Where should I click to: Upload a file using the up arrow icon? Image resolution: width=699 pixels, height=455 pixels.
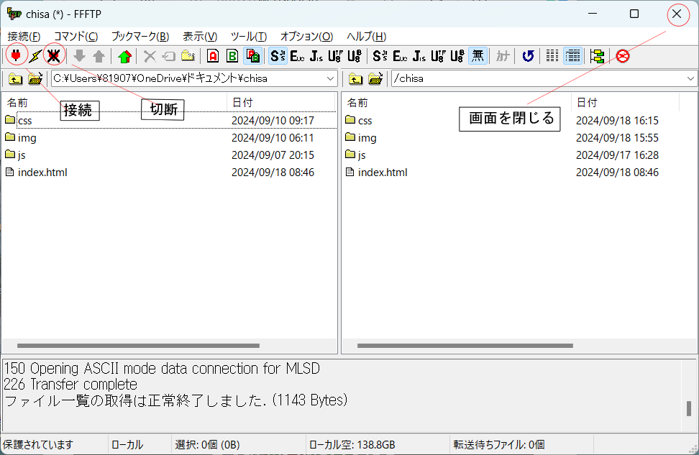99,55
